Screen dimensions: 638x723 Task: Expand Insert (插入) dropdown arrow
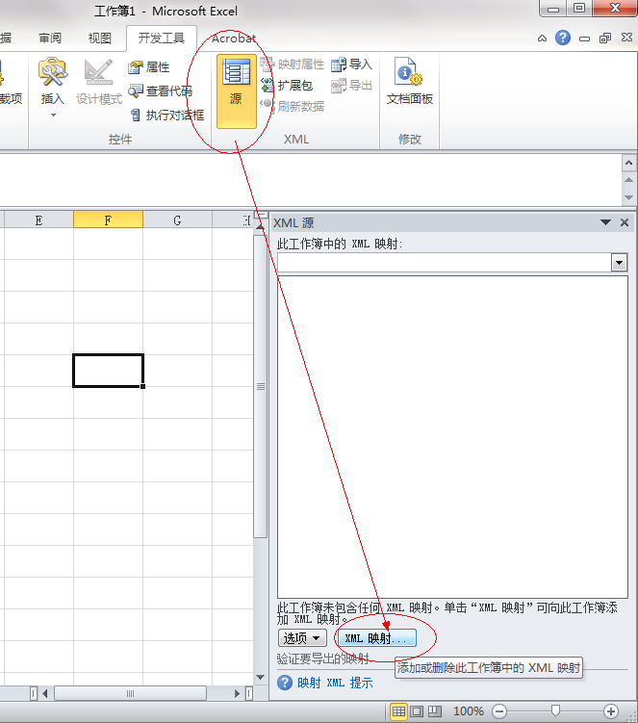pos(53,115)
